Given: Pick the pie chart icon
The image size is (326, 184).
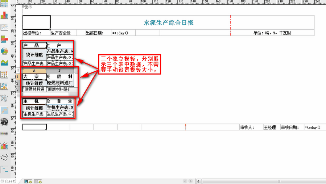Looking at the screenshot, I should tap(4, 51).
